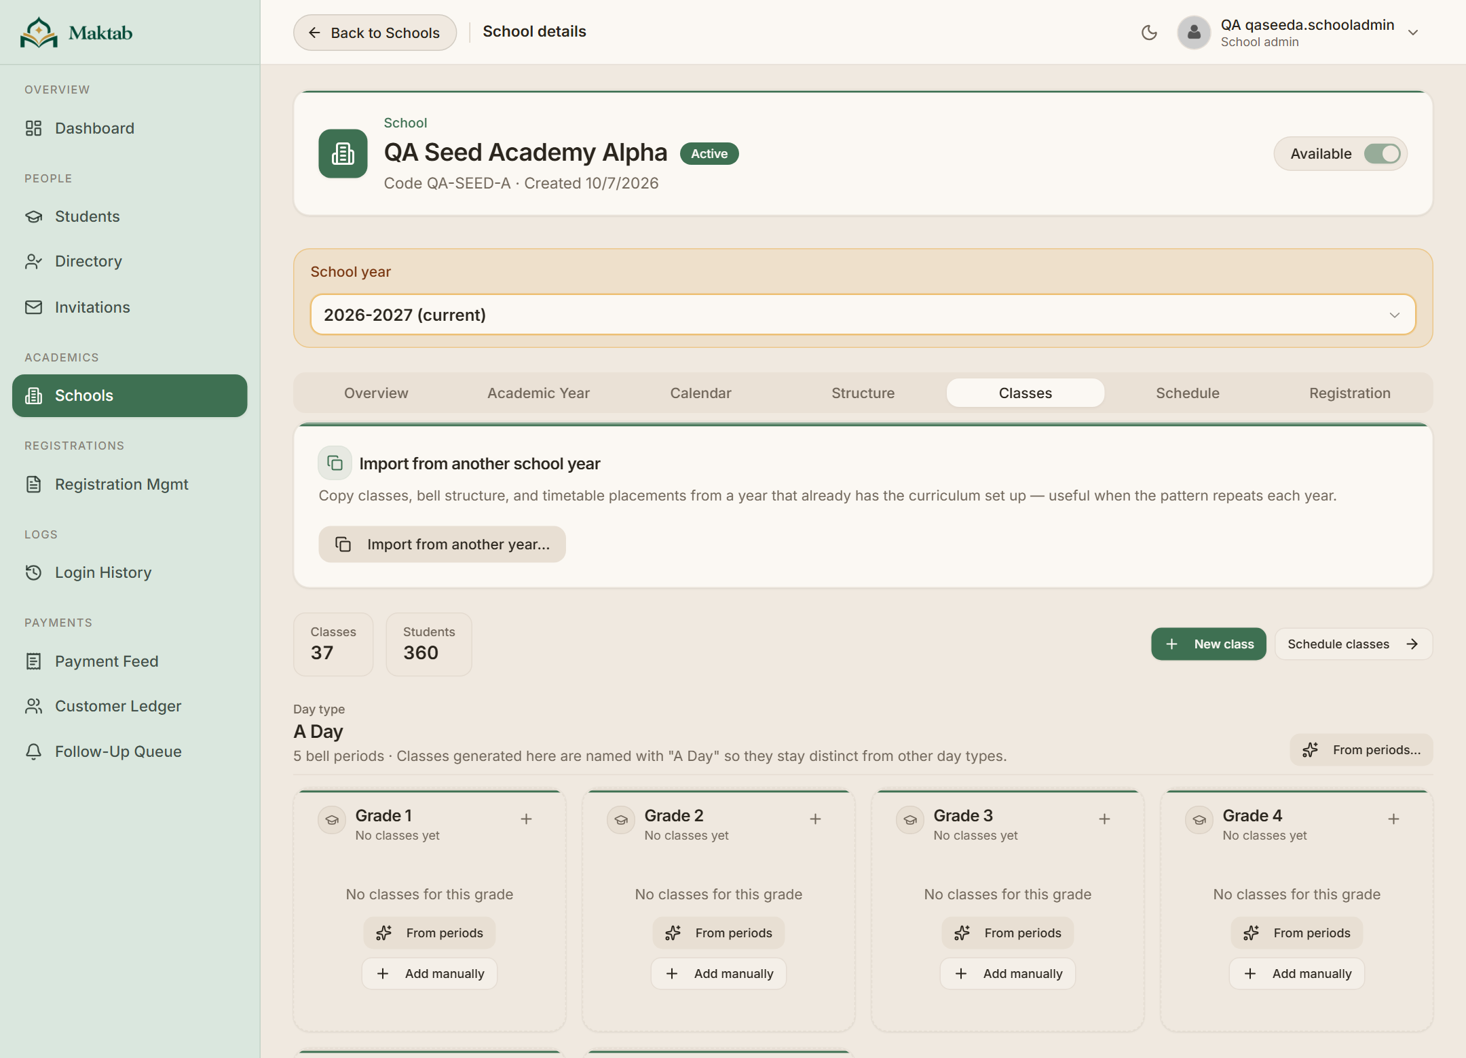This screenshot has width=1466, height=1058.
Task: Switch to the Schedule tab
Action: (1187, 393)
